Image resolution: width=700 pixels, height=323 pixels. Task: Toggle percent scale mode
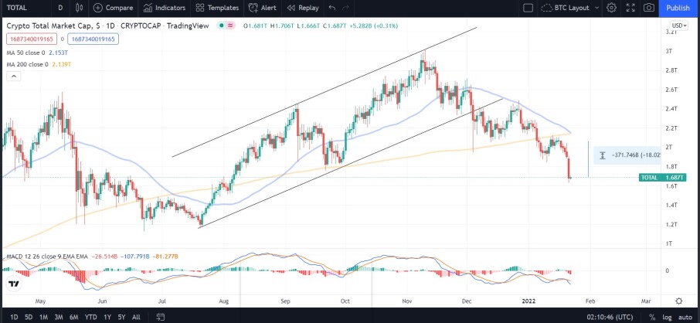coord(652,317)
